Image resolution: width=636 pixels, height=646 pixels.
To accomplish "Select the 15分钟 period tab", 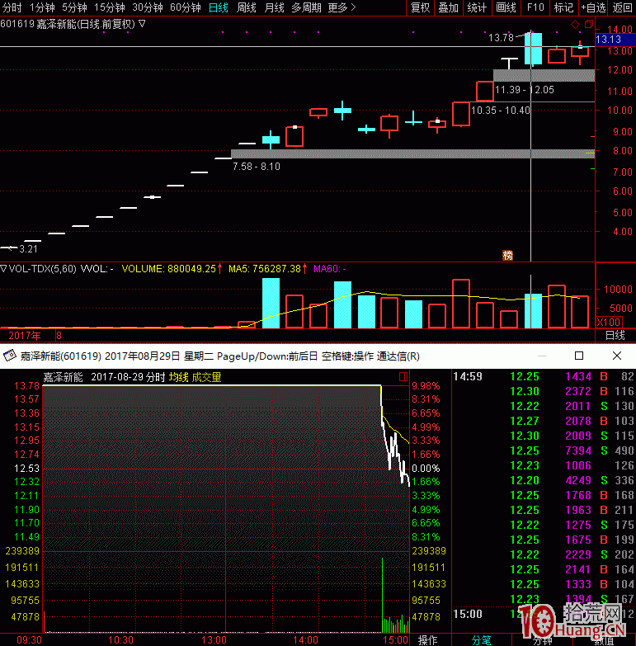I will (x=109, y=7).
